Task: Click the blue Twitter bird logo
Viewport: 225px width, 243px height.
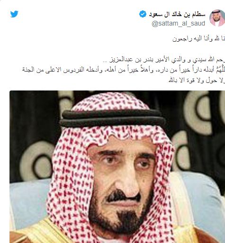Action: click(x=14, y=14)
